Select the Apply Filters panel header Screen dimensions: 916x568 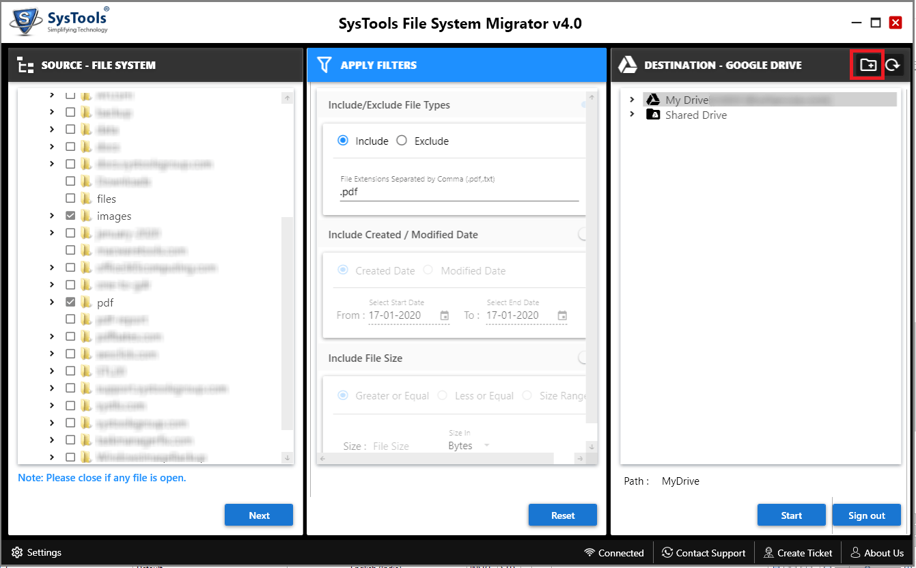tap(456, 66)
